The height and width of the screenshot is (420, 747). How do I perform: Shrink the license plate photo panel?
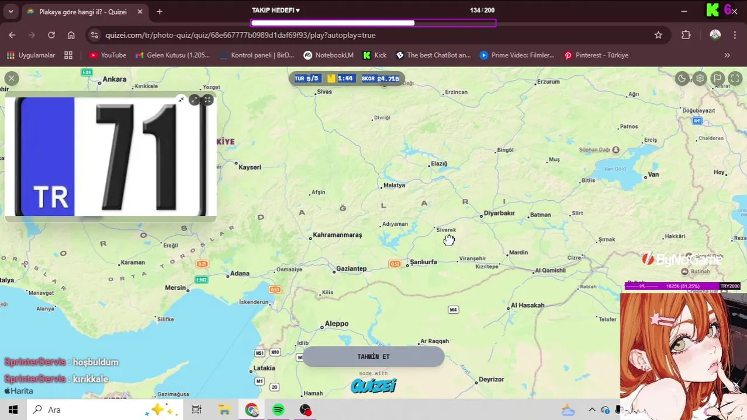(181, 100)
